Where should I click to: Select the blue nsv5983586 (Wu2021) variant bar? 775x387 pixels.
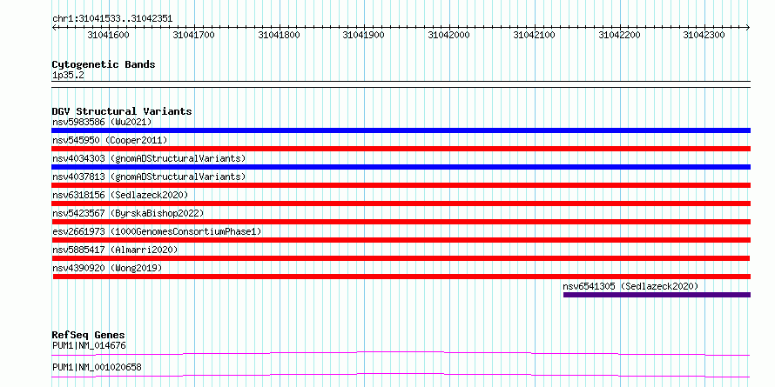pos(401,130)
